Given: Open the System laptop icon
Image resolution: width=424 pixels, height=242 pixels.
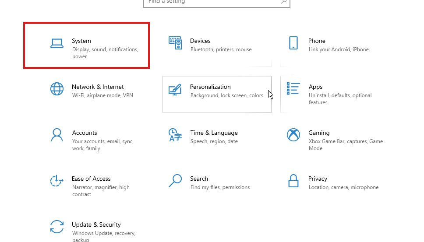Looking at the screenshot, I should [57, 43].
